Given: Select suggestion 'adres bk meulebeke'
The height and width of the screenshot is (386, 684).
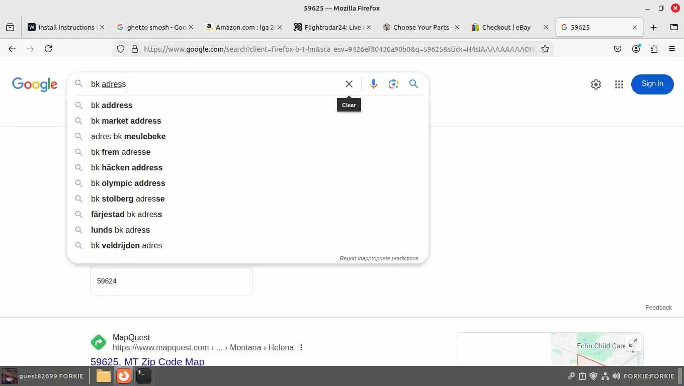Looking at the screenshot, I should coord(247,136).
